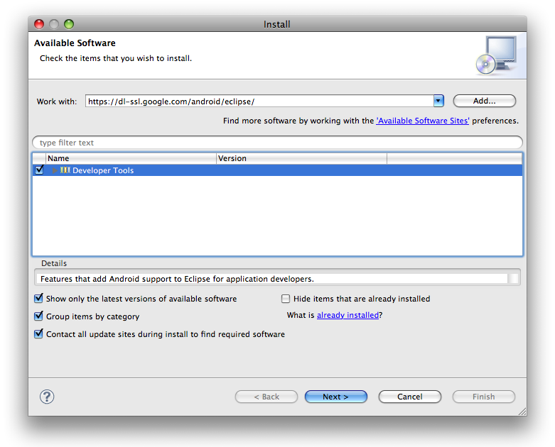The width and height of the screenshot is (555, 447).
Task: Click the Next > button
Action: (336, 397)
